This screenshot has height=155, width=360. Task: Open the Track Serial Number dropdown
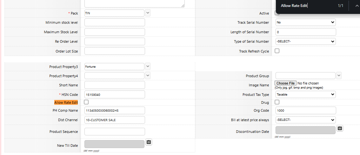pos(306,22)
